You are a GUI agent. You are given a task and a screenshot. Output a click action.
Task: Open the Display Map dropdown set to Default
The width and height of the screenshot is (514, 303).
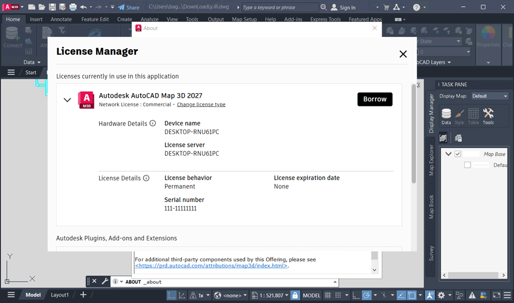point(490,96)
